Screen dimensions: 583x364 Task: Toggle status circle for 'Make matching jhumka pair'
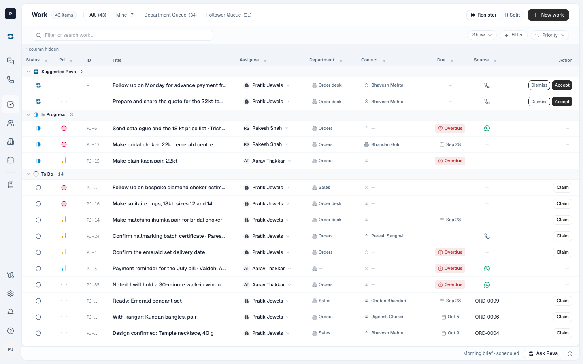tap(38, 220)
